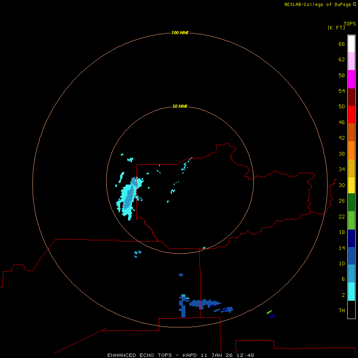Click the legend value 30

pos(342,185)
